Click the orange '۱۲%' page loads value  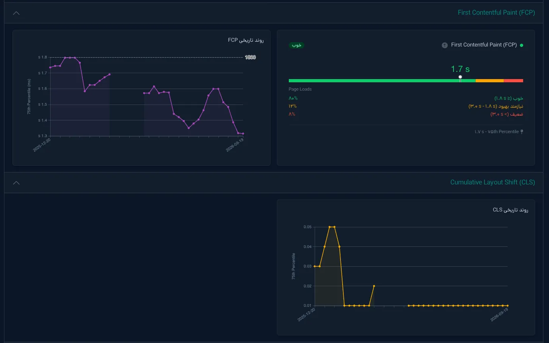tap(293, 106)
